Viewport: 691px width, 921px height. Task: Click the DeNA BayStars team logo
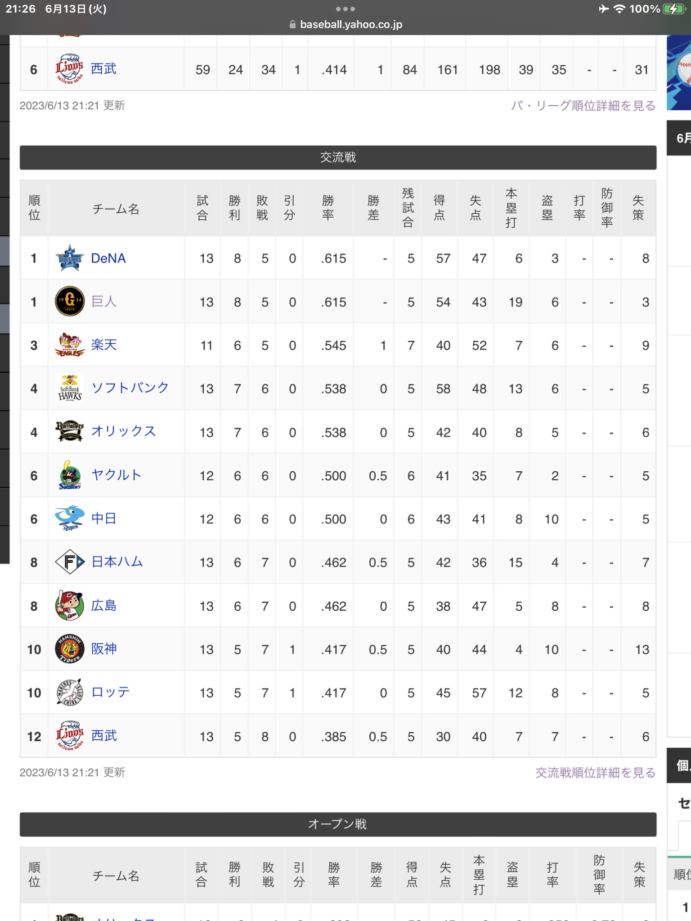[70, 258]
